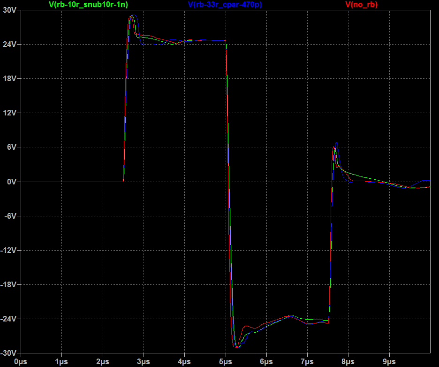Image resolution: width=439 pixels, height=367 pixels.
Task: Select the red trace label V(no_rb)
Action: tap(362, 5)
